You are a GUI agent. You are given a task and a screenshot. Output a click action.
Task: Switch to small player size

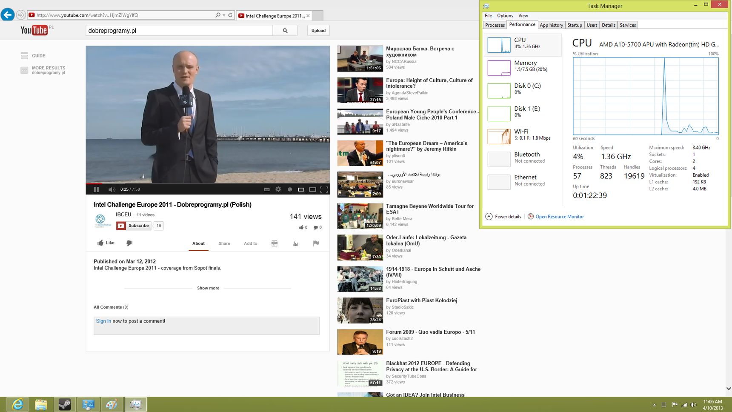pyautogui.click(x=301, y=189)
